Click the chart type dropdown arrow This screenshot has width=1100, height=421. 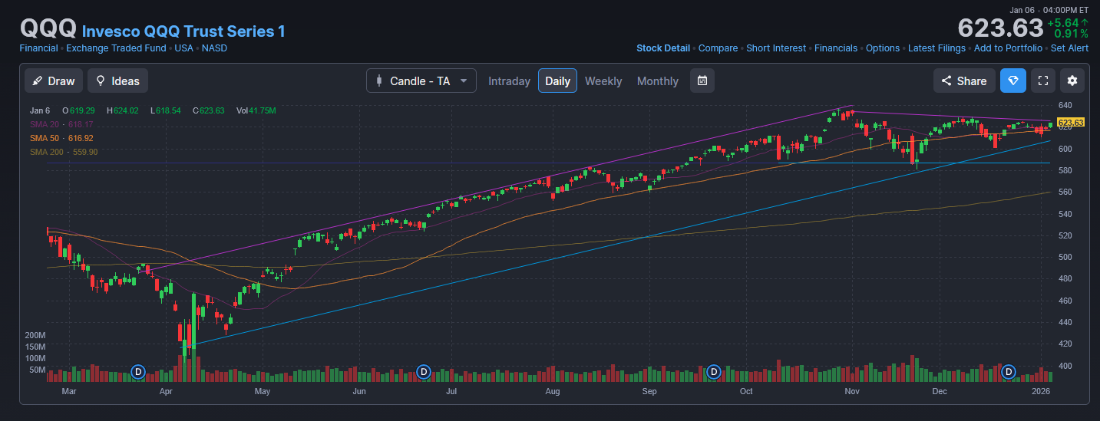(x=464, y=81)
